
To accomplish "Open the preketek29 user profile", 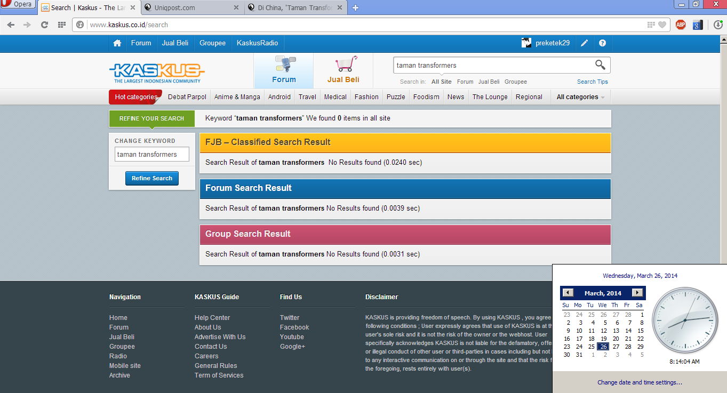I will [546, 43].
